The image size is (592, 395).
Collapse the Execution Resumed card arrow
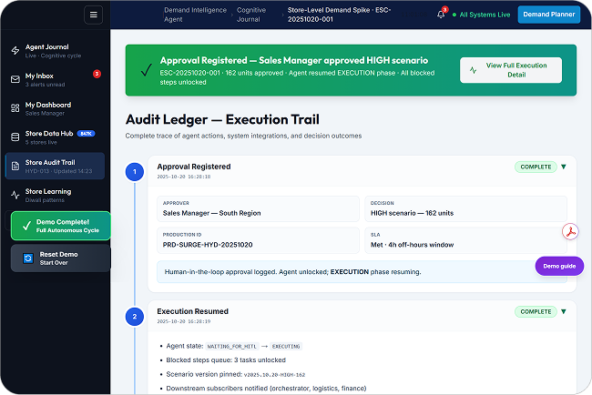click(x=564, y=311)
